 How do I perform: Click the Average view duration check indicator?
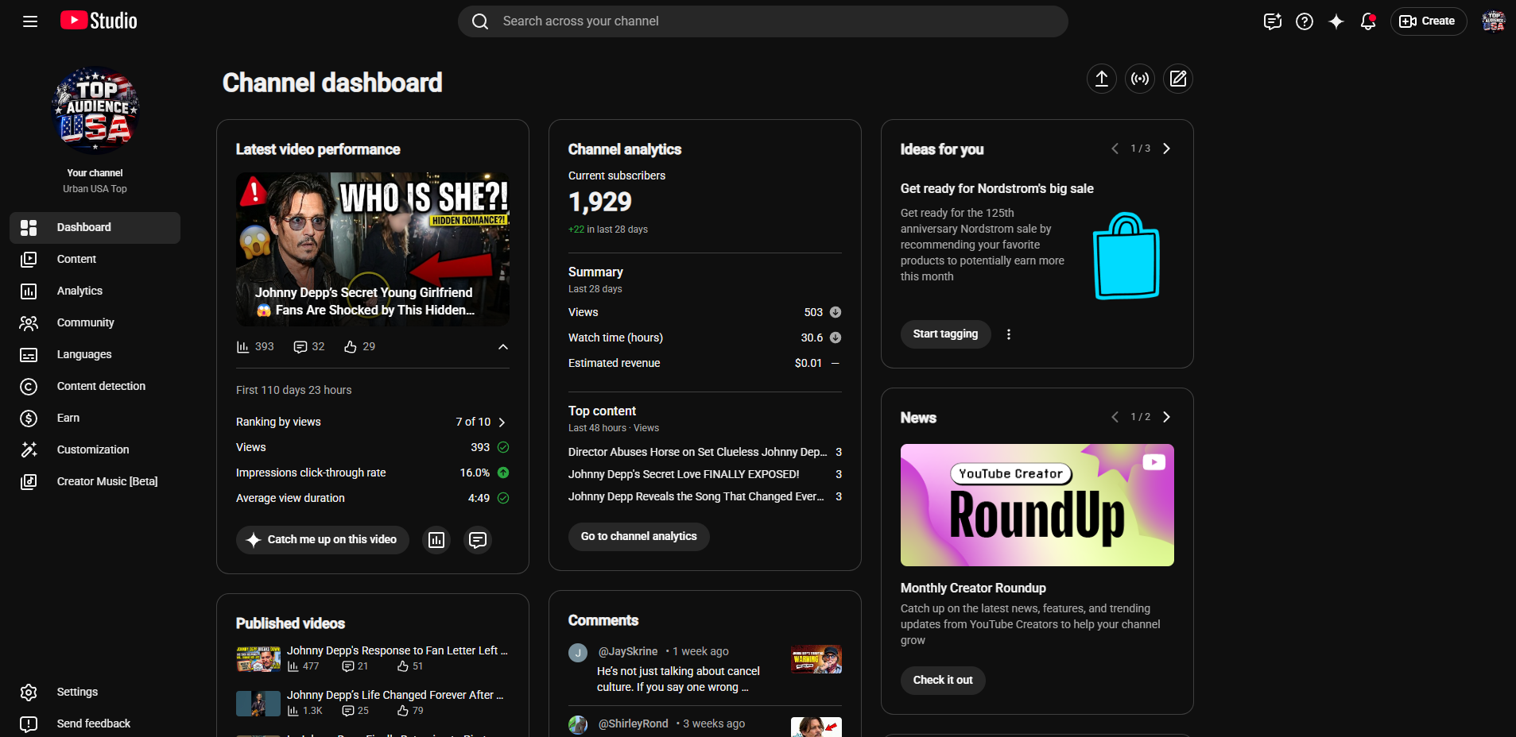coord(503,498)
